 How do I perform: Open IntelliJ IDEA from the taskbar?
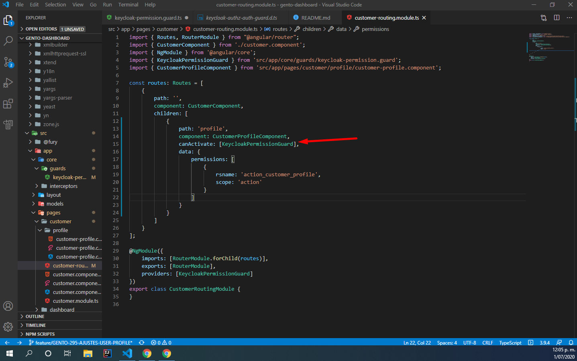point(107,353)
